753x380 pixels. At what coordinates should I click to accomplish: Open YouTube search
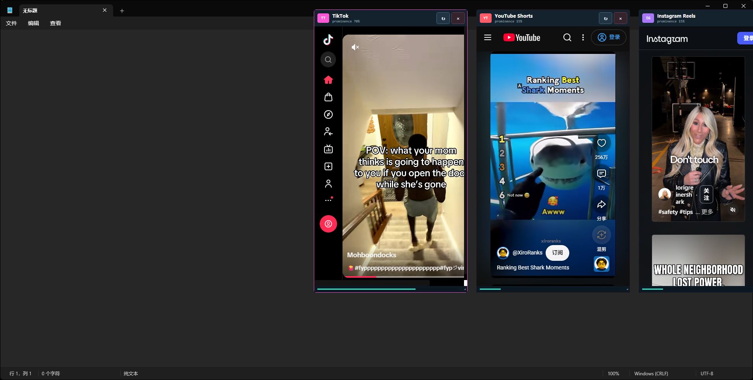567,37
